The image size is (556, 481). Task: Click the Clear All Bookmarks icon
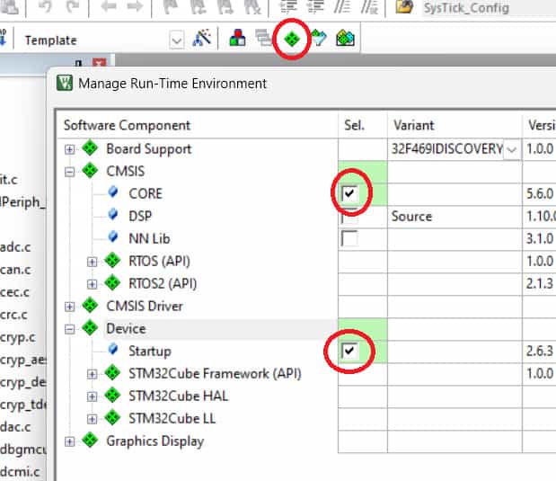252,6
